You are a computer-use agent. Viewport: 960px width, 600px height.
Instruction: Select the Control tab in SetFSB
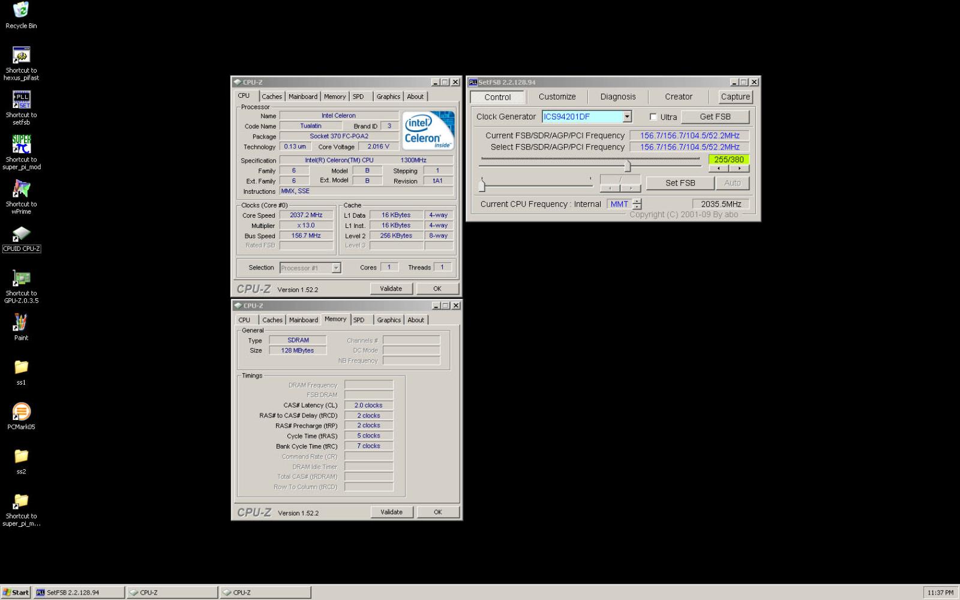click(497, 97)
